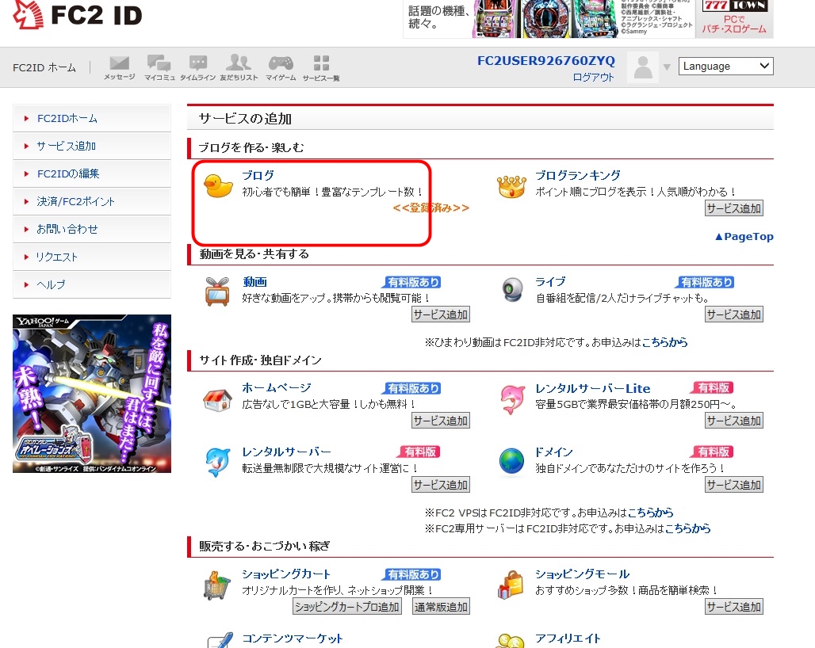
Task: Click the house ホームページ icon
Action: [217, 400]
